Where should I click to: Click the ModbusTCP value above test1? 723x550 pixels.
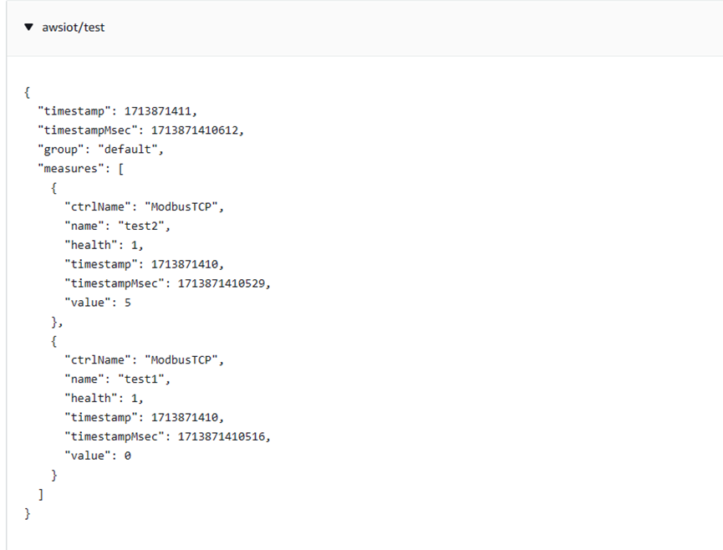[184, 360]
